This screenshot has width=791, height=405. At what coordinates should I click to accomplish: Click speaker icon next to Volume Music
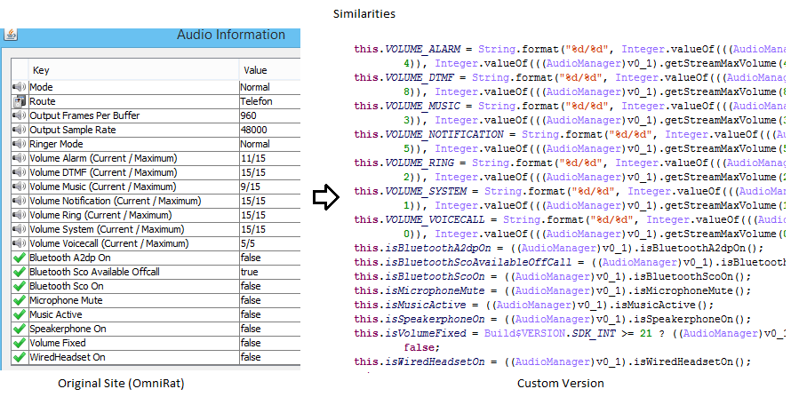(x=20, y=187)
